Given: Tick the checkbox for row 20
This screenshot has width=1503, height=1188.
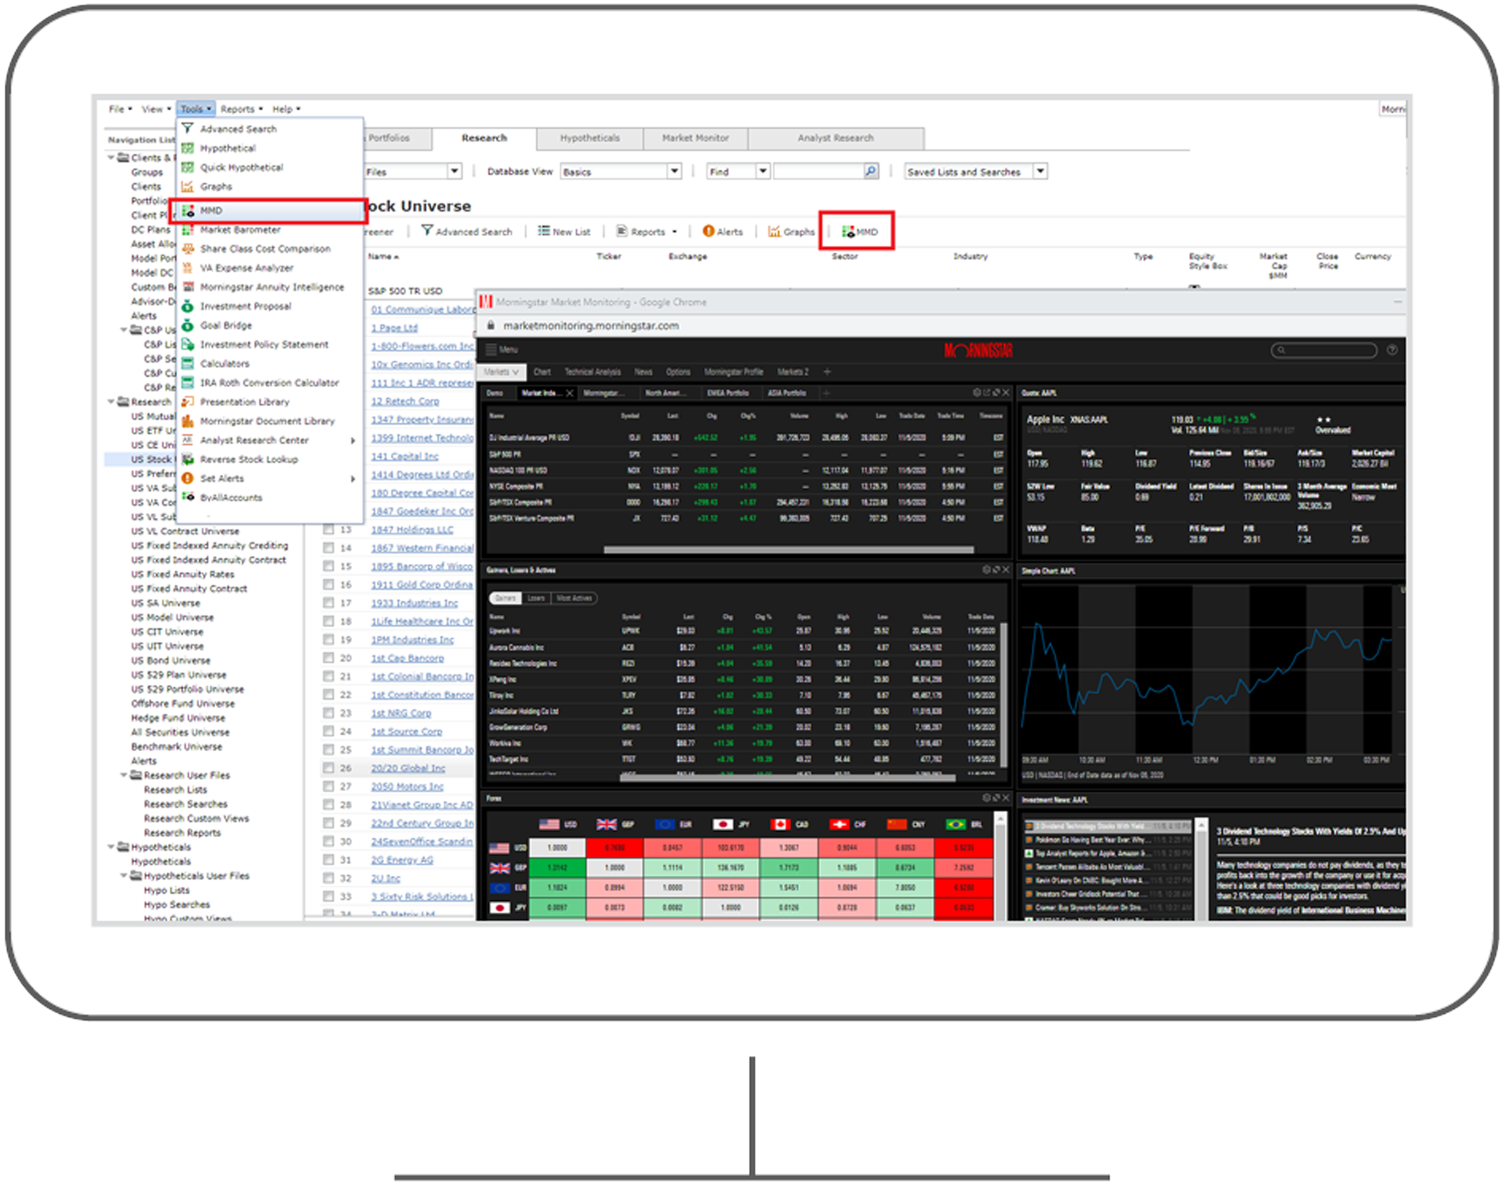Looking at the screenshot, I should click(328, 658).
